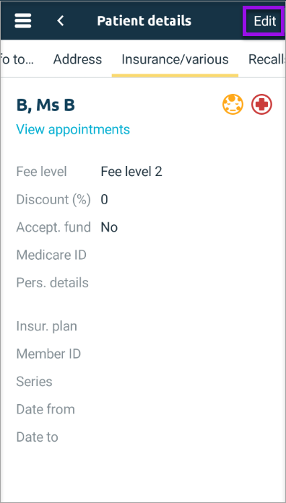Select the Pers. details row
The height and width of the screenshot is (503, 286).
tap(143, 283)
